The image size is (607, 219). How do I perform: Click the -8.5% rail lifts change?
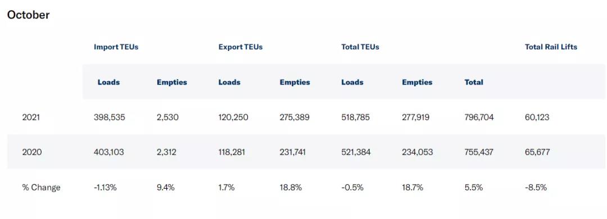pyautogui.click(x=536, y=188)
